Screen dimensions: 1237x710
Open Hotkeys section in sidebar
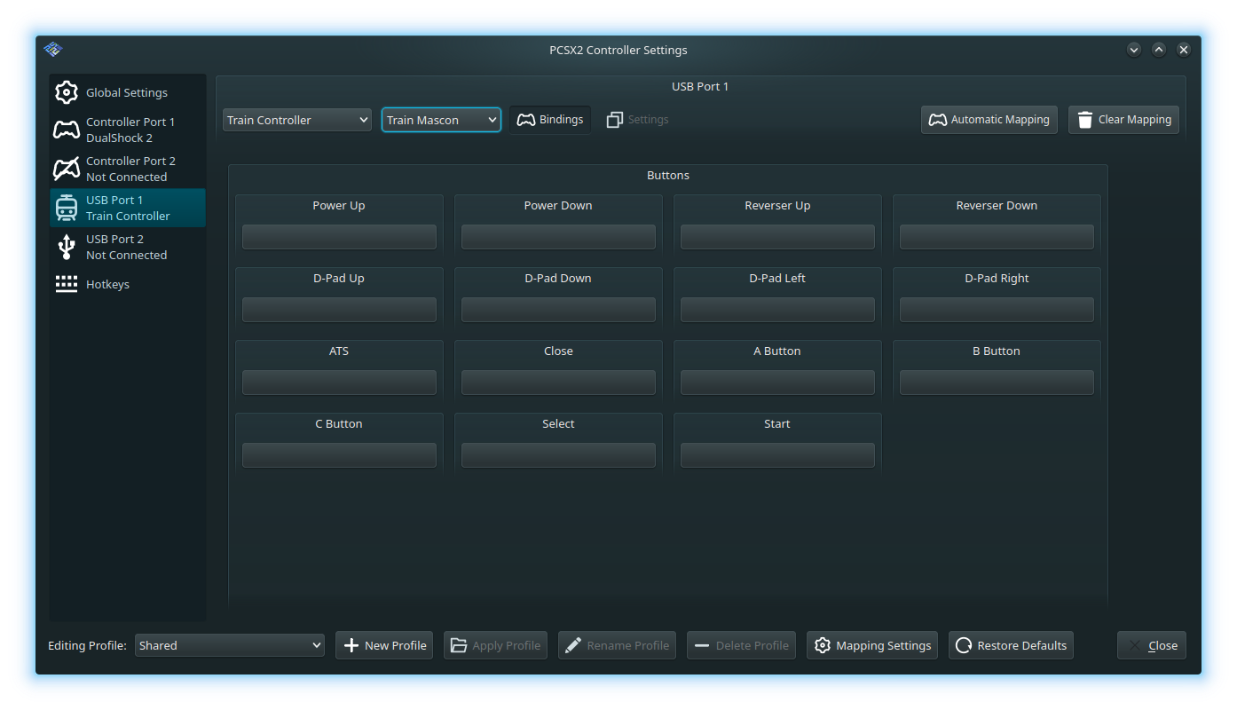pos(128,284)
